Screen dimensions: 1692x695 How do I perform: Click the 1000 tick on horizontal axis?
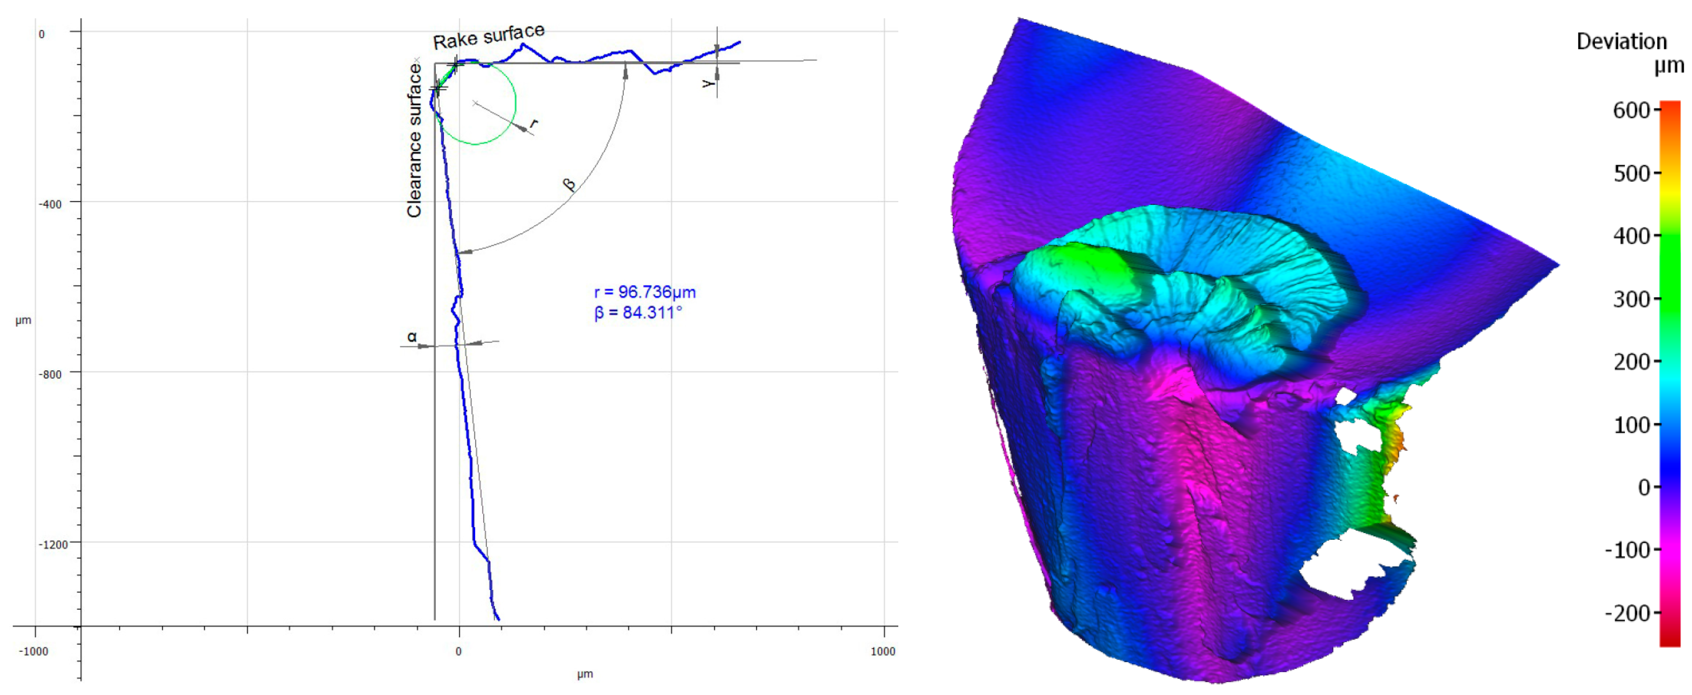tap(882, 651)
